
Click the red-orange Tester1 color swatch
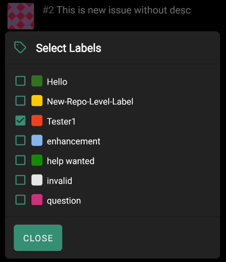tap(37, 121)
